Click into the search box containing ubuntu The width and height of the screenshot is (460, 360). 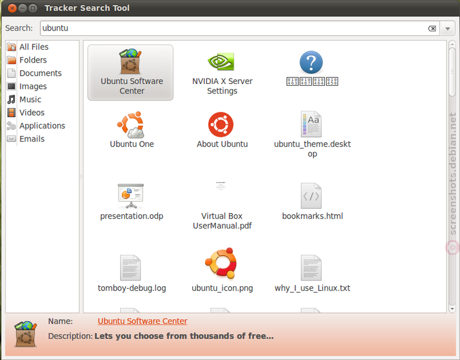pyautogui.click(x=240, y=28)
